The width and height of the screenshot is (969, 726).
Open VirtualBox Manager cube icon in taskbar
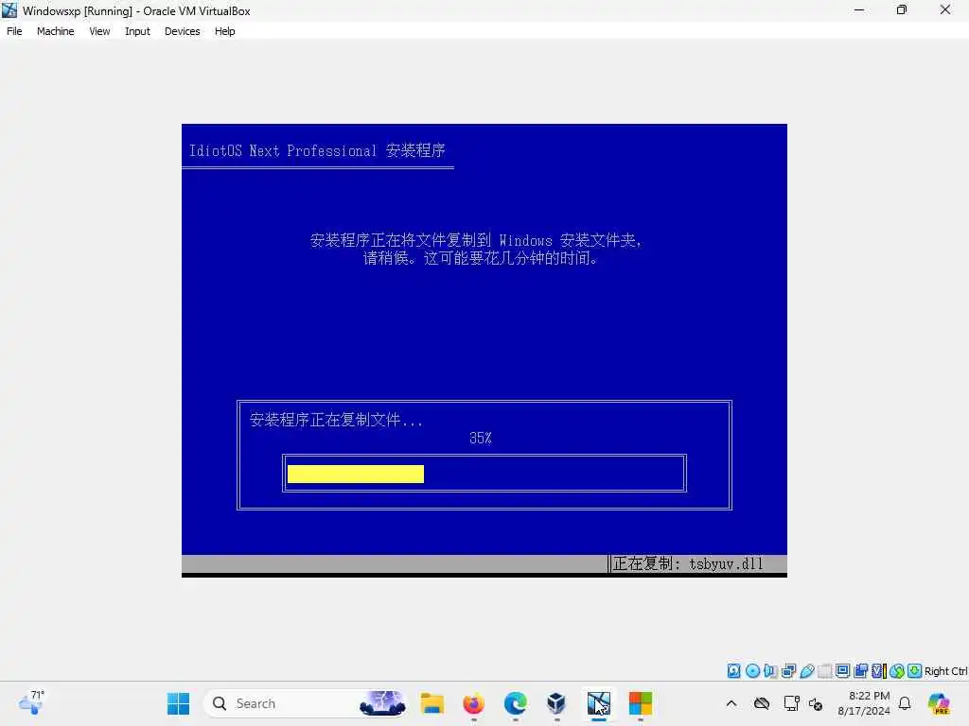tap(556, 703)
